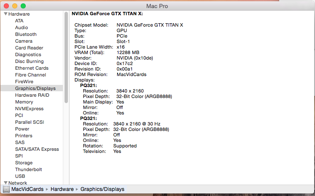315x196 pixels.
Task: Click MacVidCards in the path bar
Action: coord(27,189)
